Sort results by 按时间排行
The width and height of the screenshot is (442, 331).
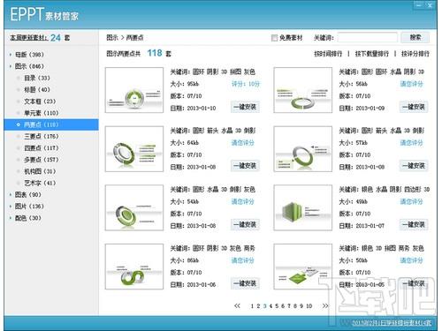click(328, 54)
